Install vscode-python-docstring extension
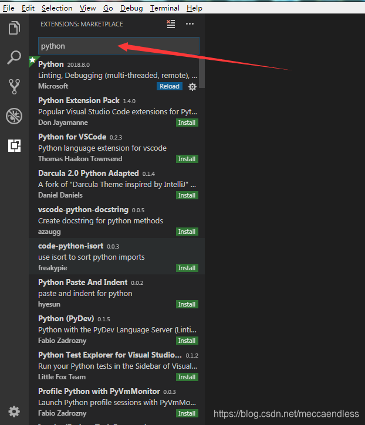Viewport: 365px width, 425px height. tap(187, 232)
